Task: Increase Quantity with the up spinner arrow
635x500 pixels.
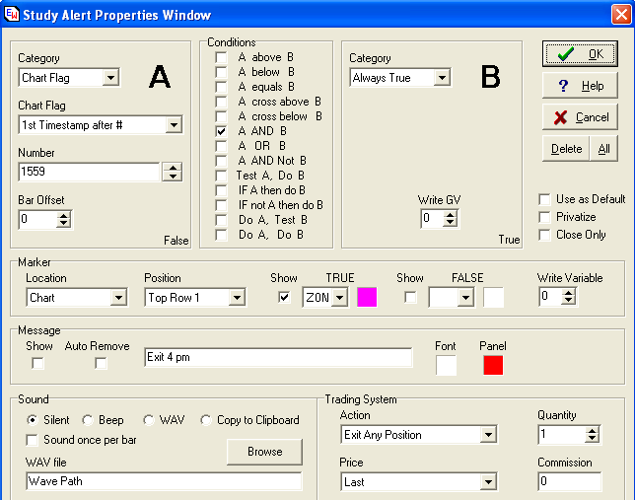Action: point(592,430)
